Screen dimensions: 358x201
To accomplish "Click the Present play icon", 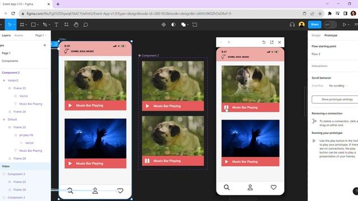I will point(345,25).
